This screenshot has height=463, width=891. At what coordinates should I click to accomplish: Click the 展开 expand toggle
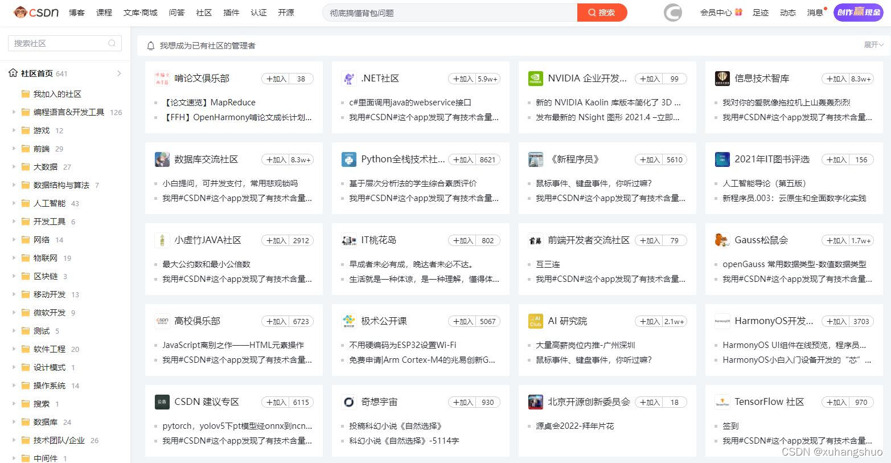874,45
